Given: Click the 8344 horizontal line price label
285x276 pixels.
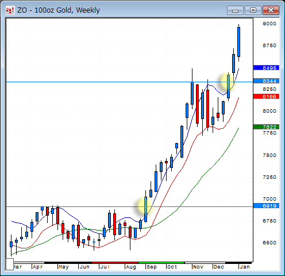Looking at the screenshot, I should point(267,81).
